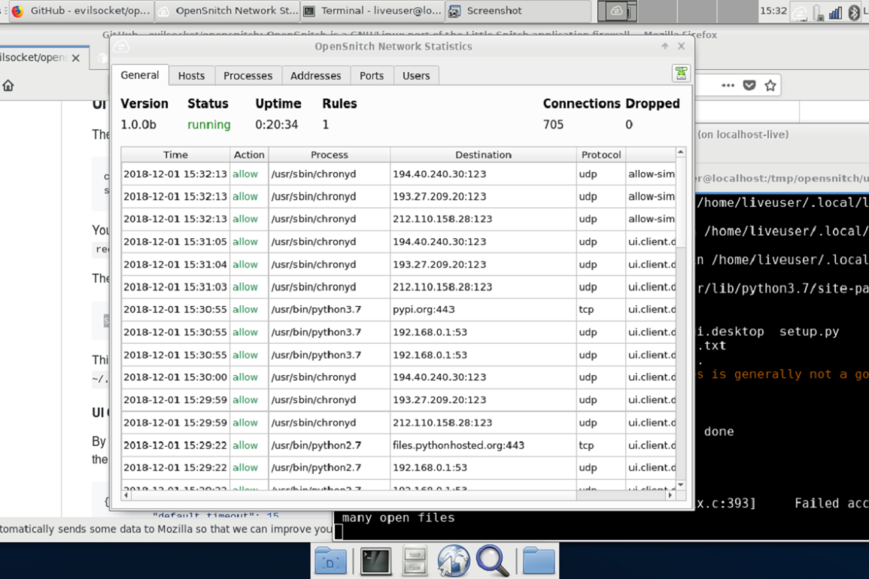Image resolution: width=869 pixels, height=579 pixels.
Task: Click the save statistics icon in OpenSnitch
Action: click(681, 73)
